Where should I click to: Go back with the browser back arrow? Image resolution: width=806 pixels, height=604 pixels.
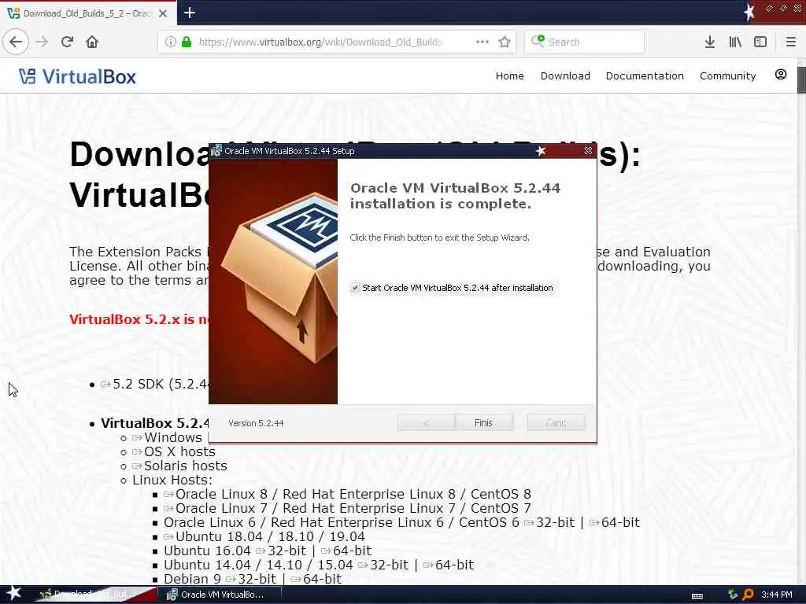coord(16,42)
